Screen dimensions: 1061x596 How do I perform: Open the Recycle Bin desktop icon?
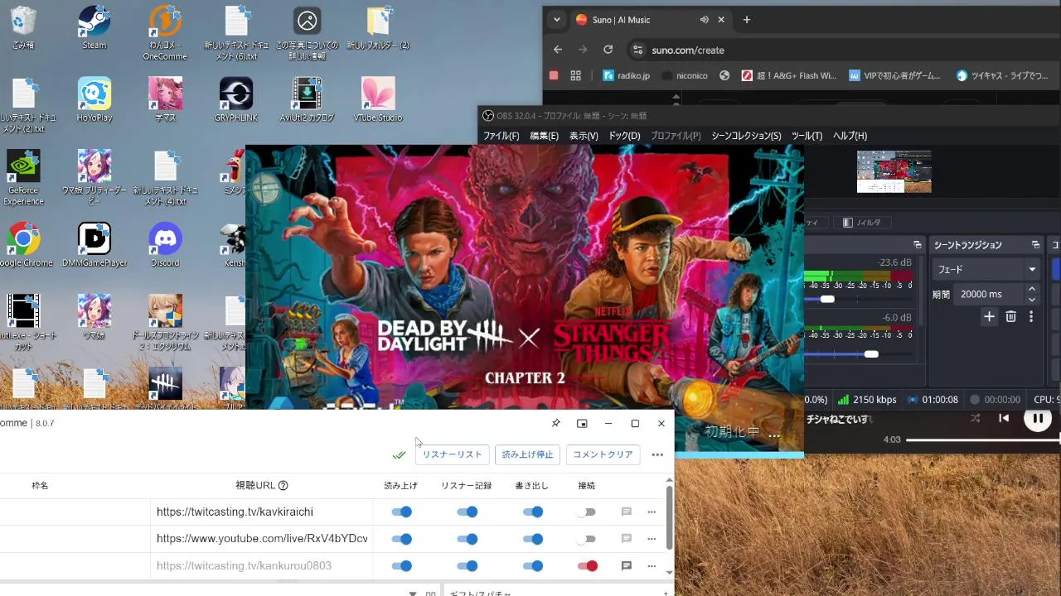coord(23,27)
